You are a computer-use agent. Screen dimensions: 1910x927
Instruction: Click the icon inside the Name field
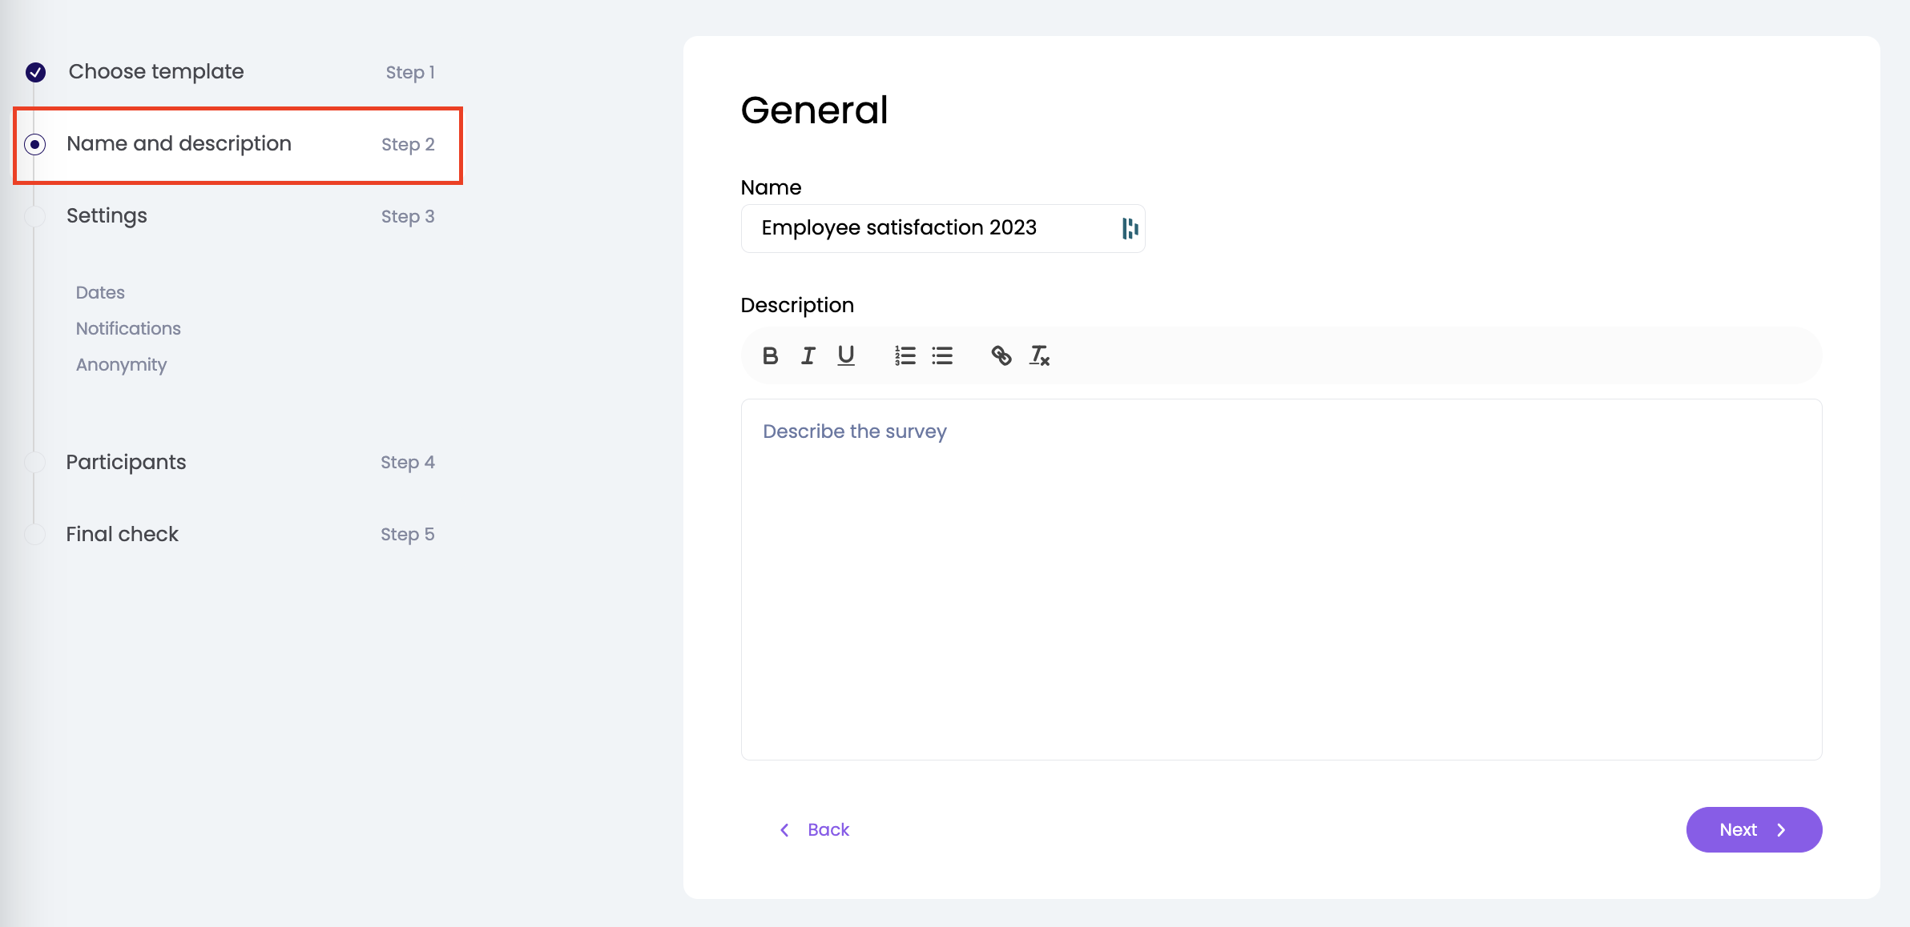click(x=1130, y=229)
